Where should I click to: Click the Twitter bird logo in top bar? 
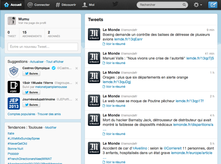click(115, 4)
